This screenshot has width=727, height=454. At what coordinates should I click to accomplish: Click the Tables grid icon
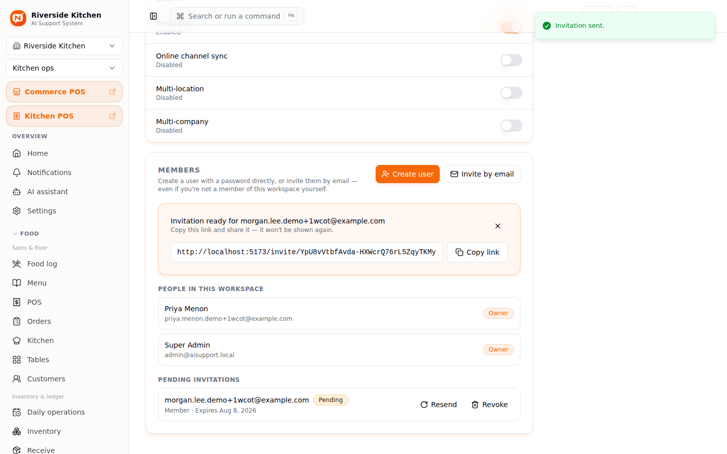17,360
